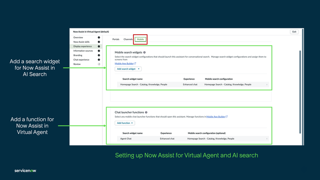Click the Now Assist skills checkmark icon
The height and width of the screenshot is (180, 320).
click(x=99, y=42)
